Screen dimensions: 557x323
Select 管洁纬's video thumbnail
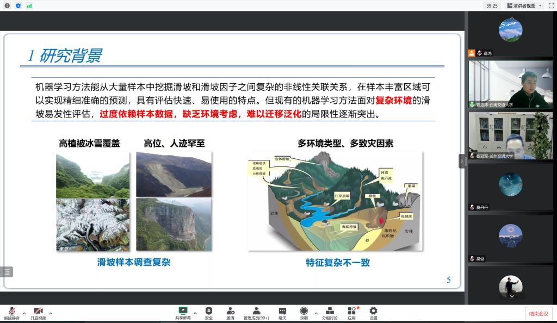click(510, 84)
